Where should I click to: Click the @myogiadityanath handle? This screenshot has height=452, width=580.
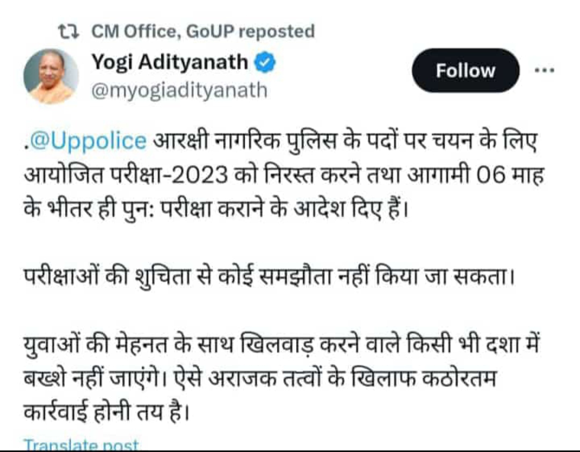[x=179, y=90]
